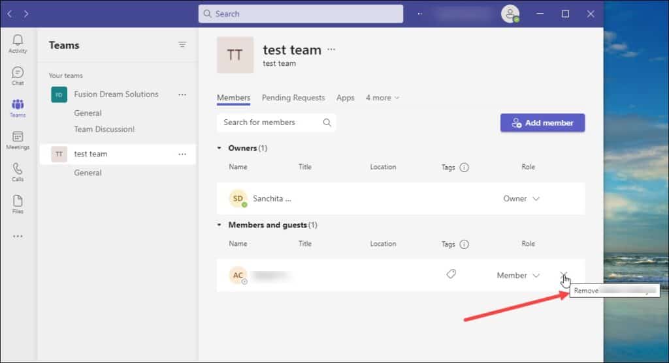
Task: Select test team in the teams list
Action: coord(118,154)
